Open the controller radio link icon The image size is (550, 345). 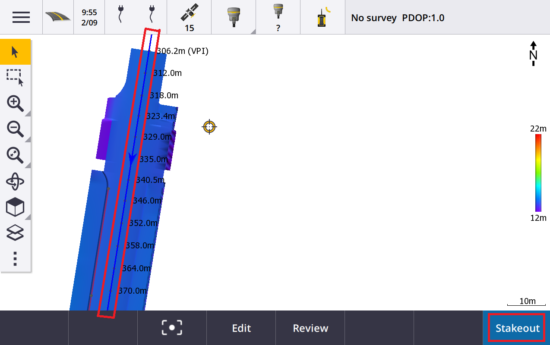322,17
